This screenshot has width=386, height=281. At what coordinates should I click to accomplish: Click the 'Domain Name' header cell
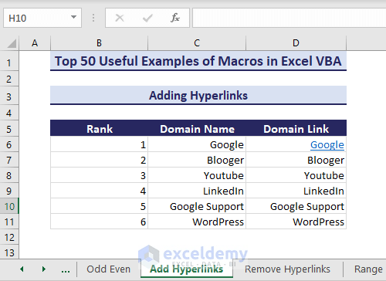click(x=197, y=129)
